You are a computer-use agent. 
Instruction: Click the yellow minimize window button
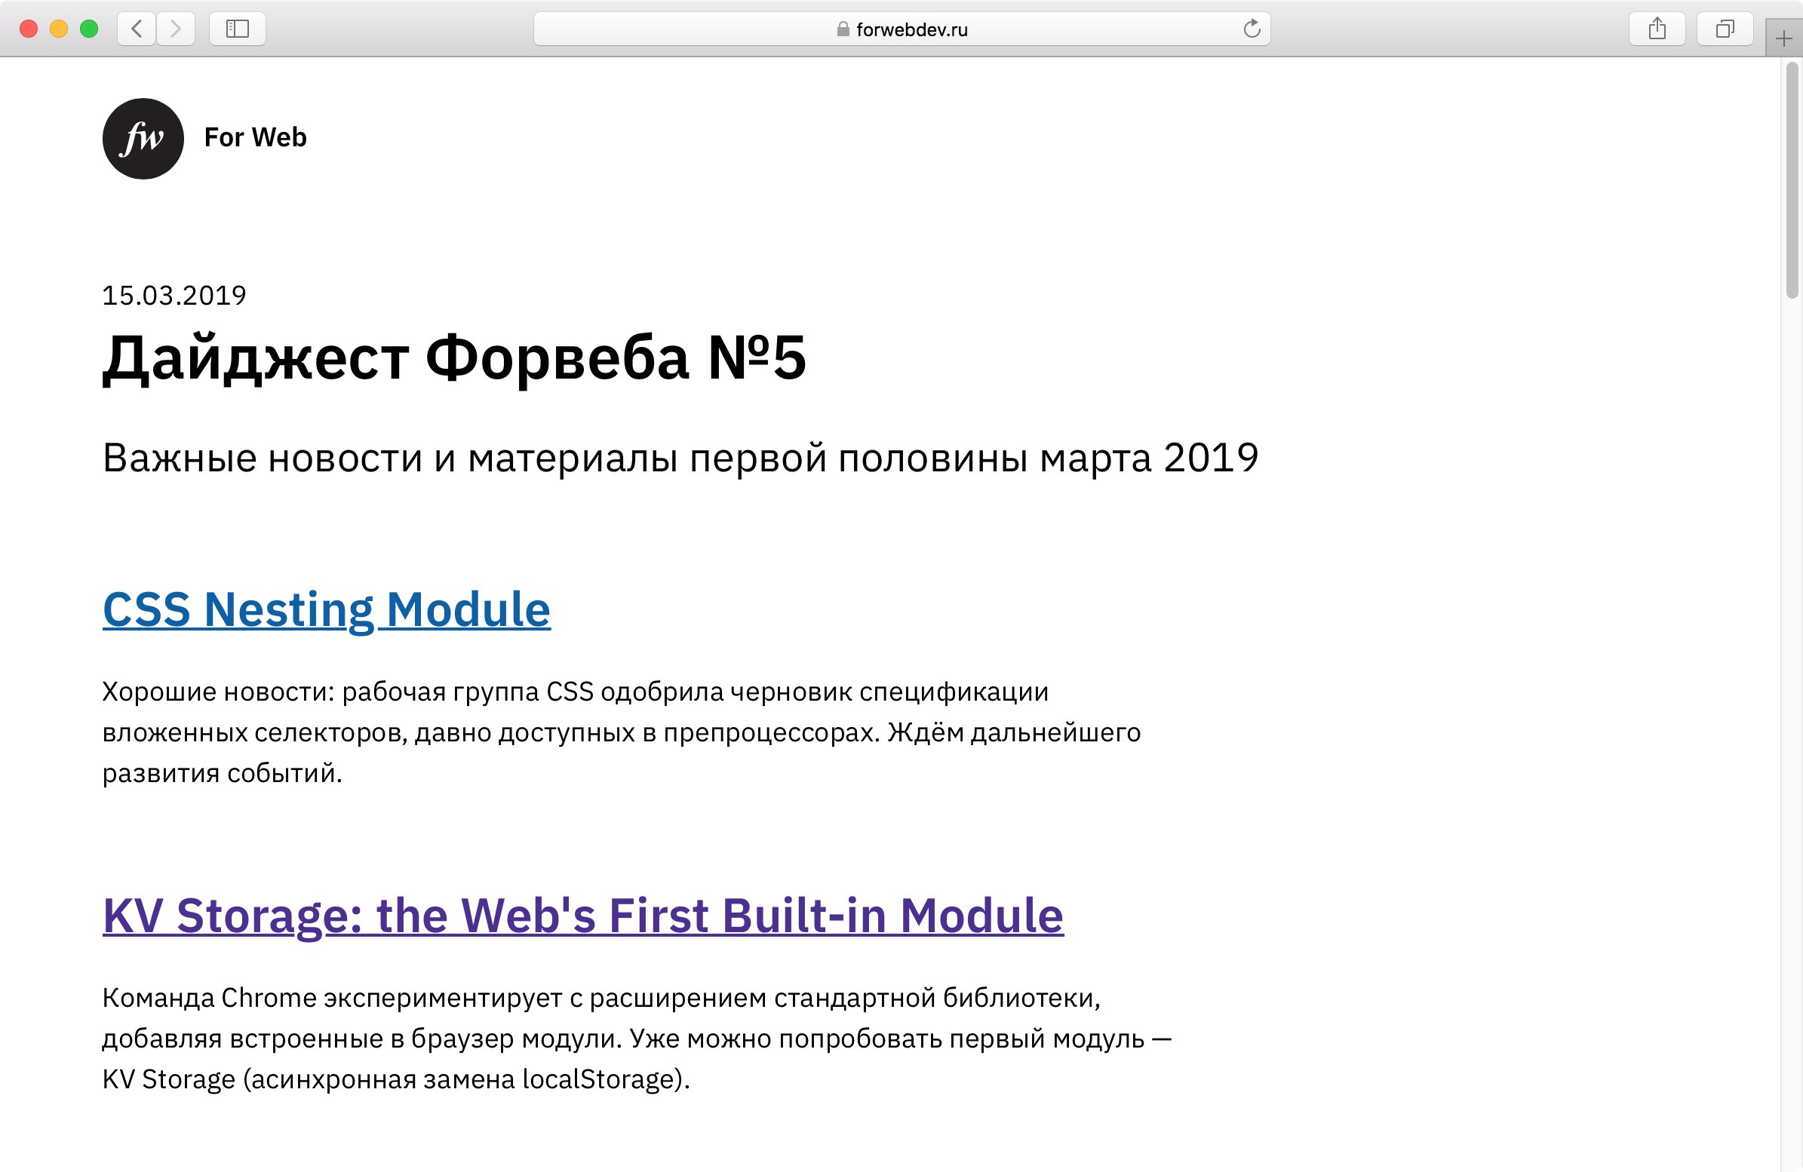point(59,29)
